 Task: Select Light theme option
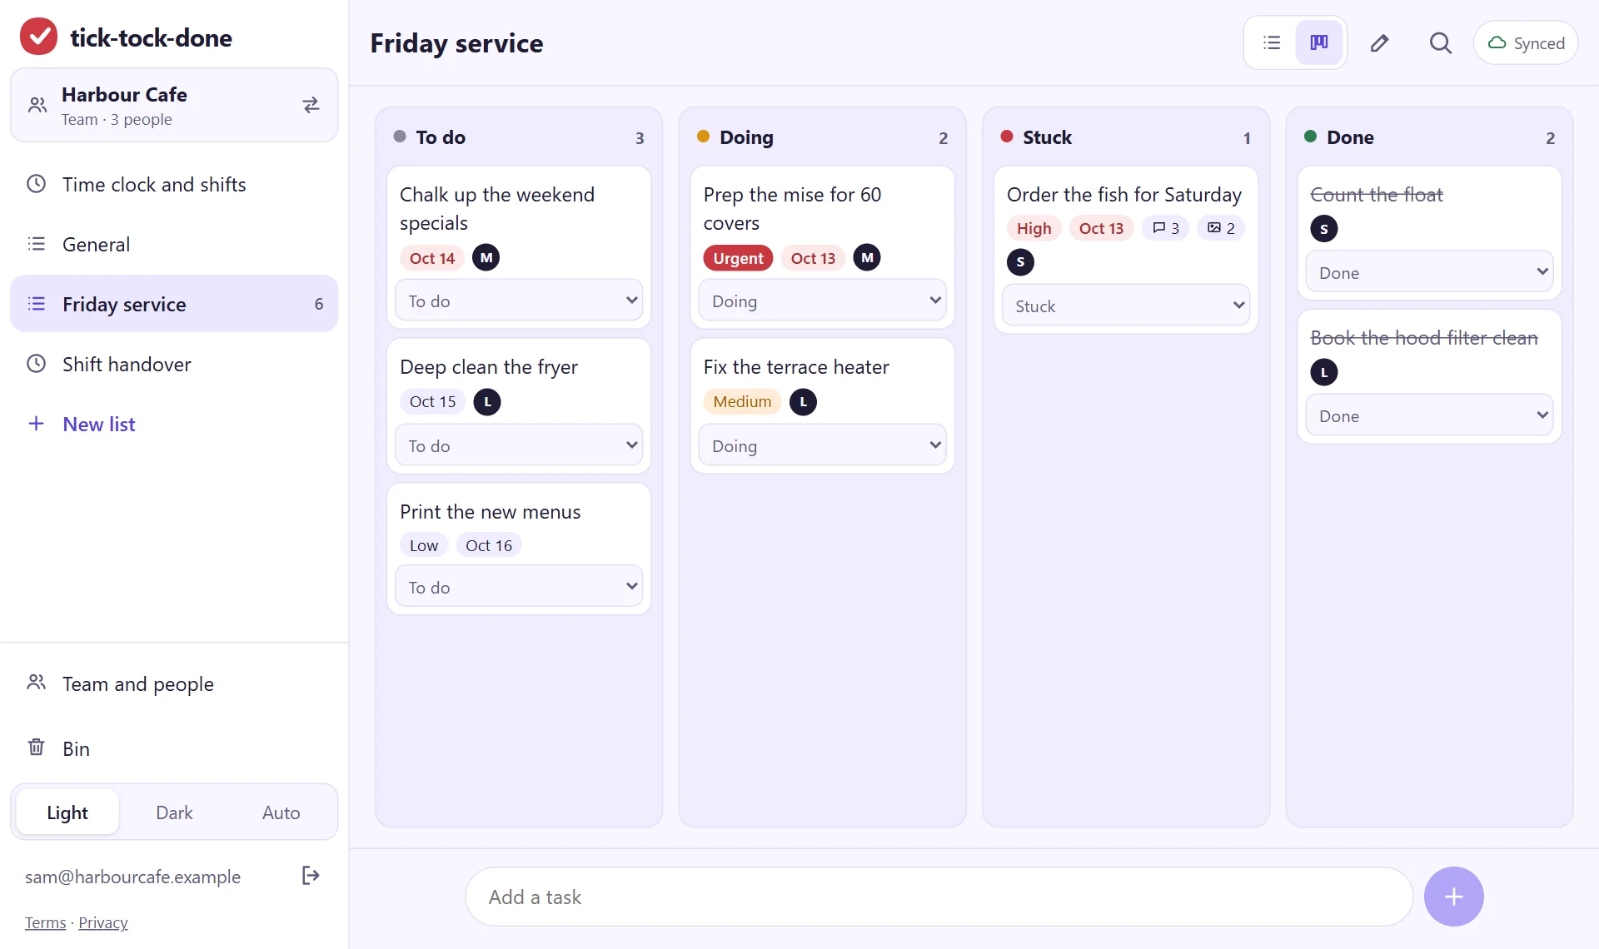pos(67,812)
